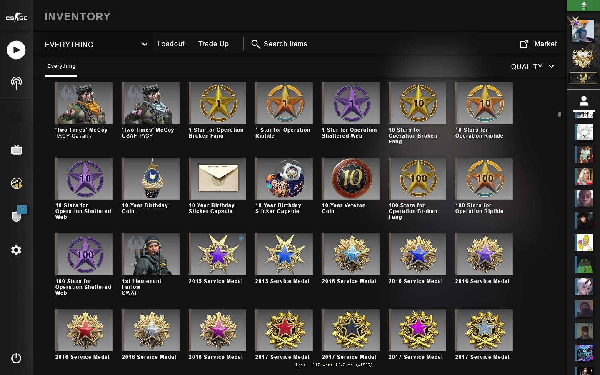The image size is (600, 375).
Task: Open the Trade Up tab
Action: coord(213,44)
